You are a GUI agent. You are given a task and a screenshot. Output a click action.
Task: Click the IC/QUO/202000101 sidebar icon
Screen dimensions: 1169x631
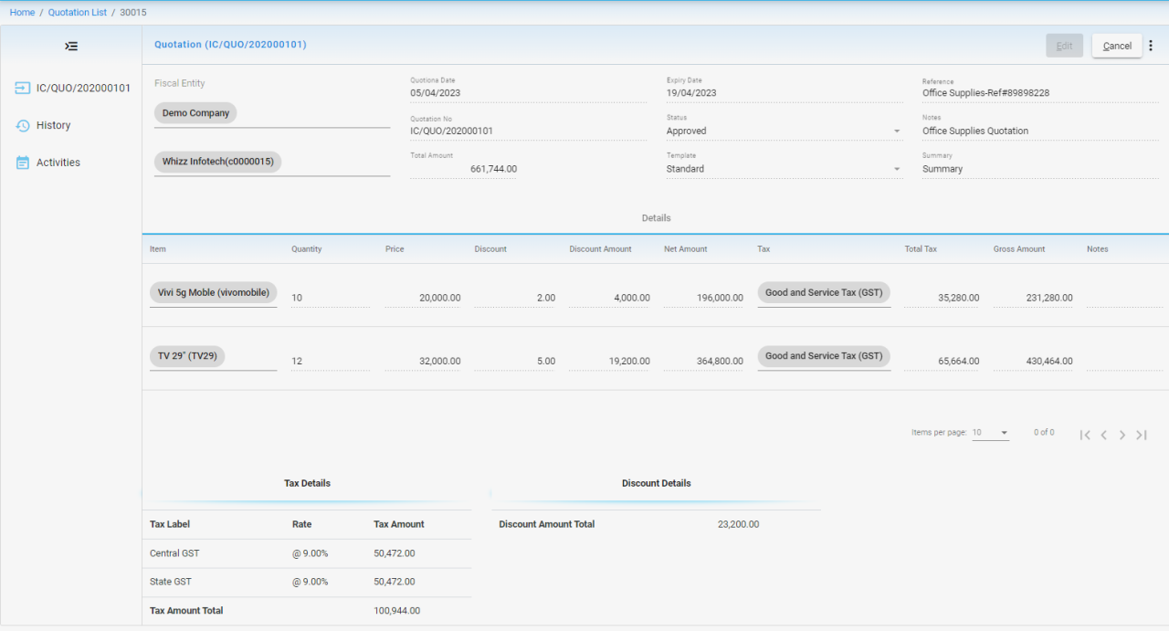point(23,89)
